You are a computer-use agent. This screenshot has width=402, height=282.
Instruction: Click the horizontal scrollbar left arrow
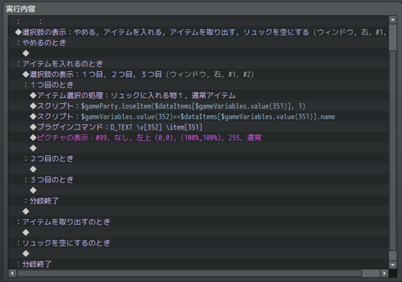13,273
